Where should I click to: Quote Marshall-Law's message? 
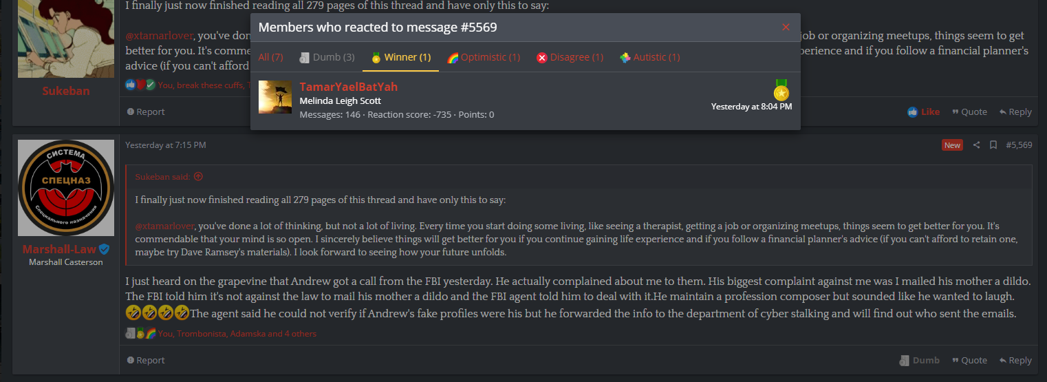click(x=969, y=360)
